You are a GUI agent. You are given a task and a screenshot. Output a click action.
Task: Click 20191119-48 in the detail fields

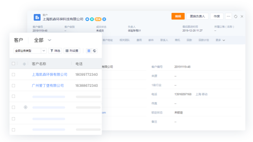point(182,67)
